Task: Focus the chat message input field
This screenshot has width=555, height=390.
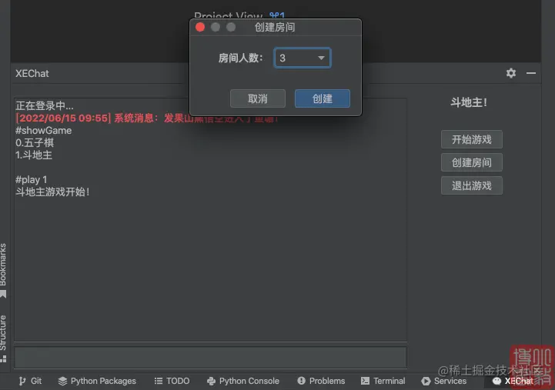Action: (210, 357)
